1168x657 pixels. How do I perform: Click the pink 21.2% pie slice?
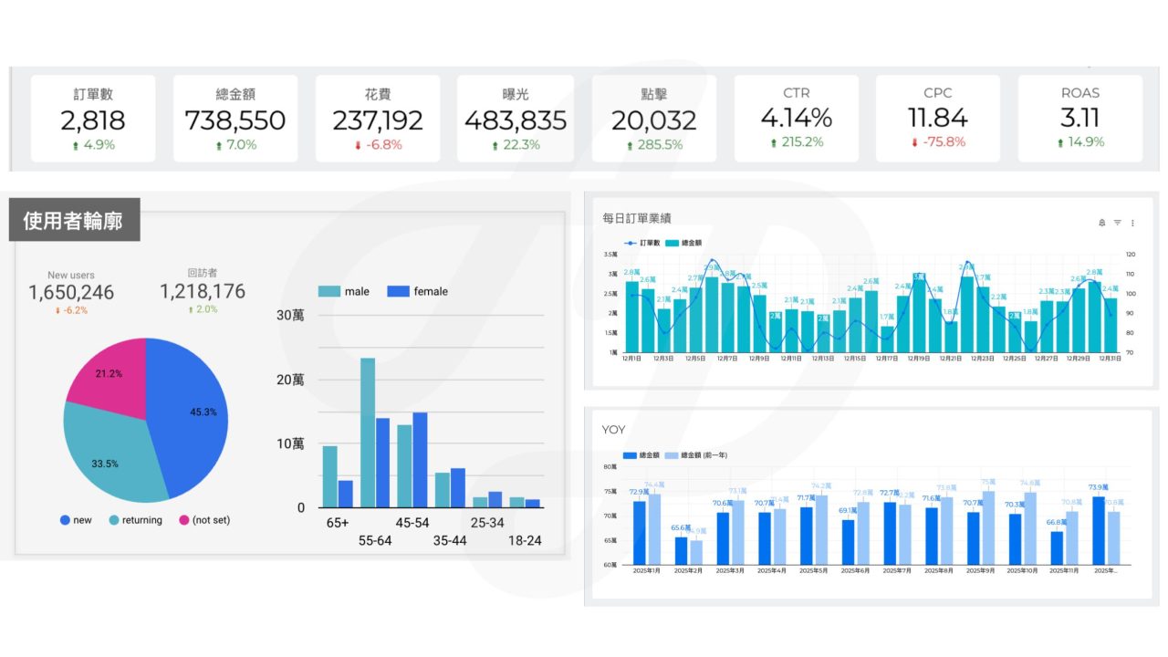[x=108, y=374]
